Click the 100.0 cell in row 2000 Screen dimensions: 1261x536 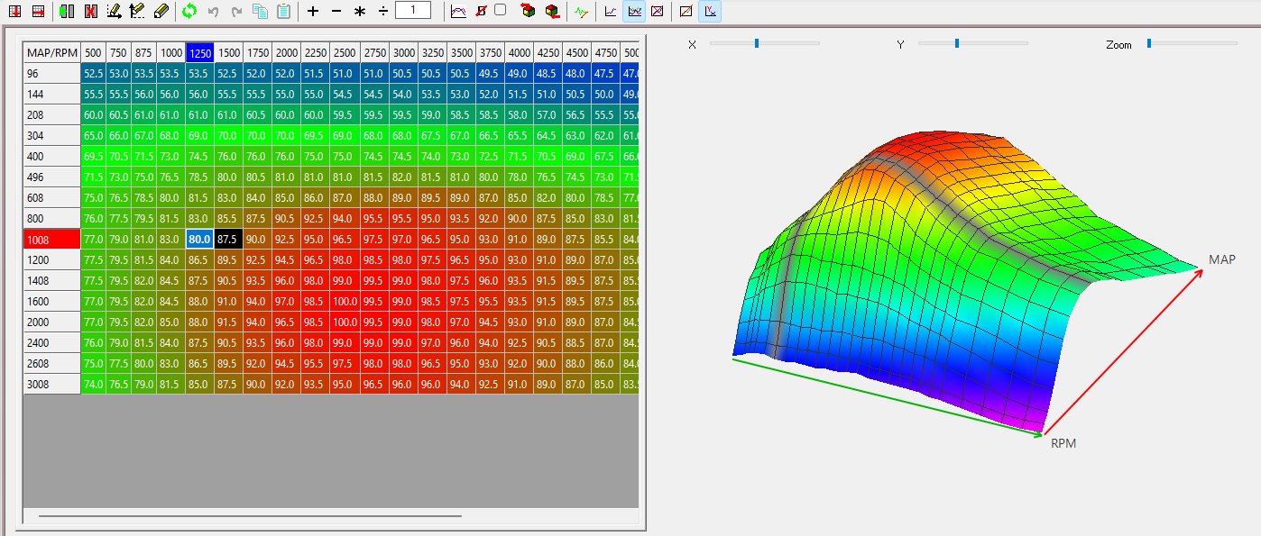pyautogui.click(x=345, y=323)
